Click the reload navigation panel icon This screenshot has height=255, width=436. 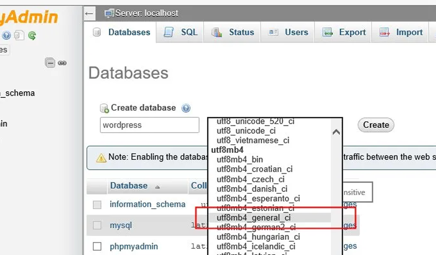click(x=32, y=36)
